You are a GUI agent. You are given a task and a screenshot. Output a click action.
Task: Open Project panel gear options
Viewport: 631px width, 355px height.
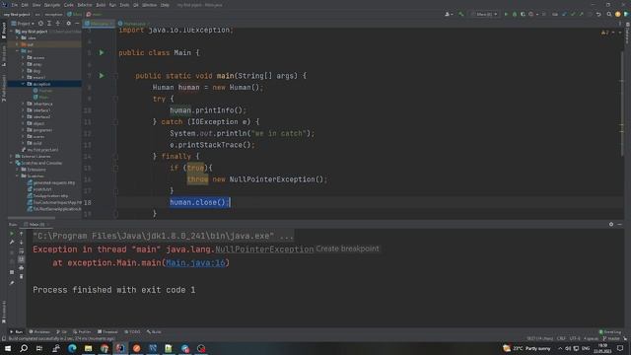pyautogui.click(x=68, y=24)
